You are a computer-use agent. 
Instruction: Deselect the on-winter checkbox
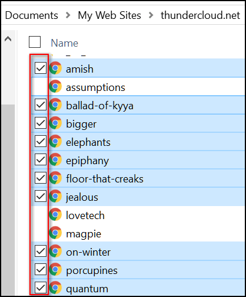(x=41, y=251)
